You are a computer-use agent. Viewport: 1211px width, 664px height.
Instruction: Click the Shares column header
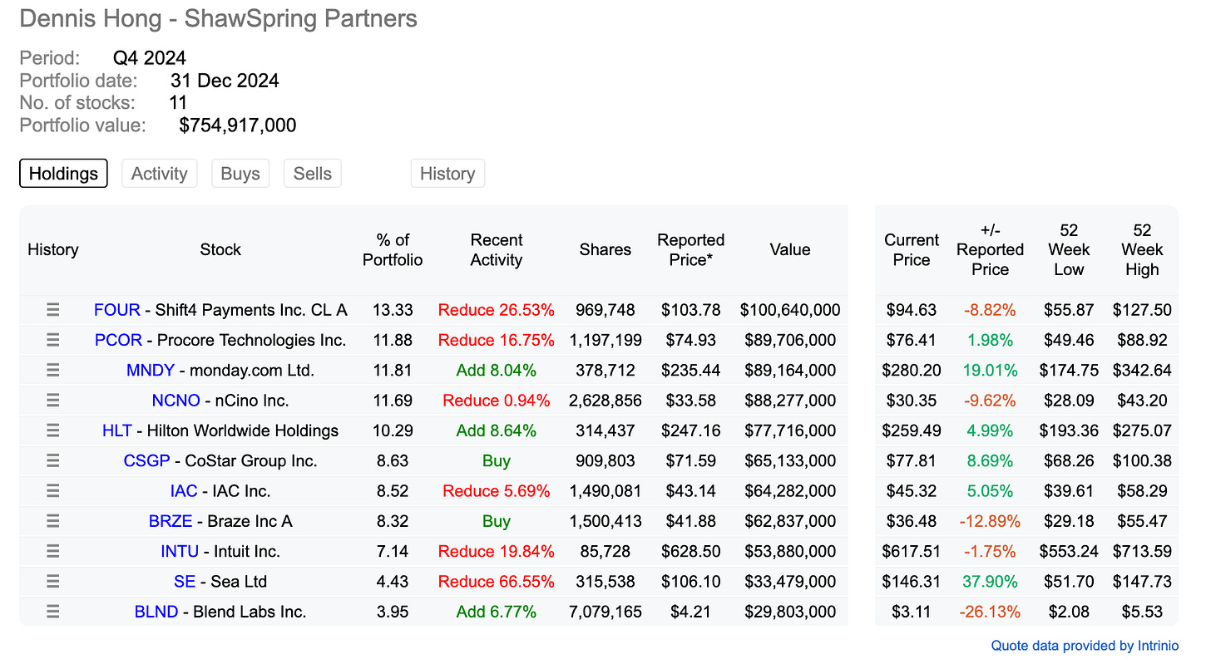tap(605, 249)
